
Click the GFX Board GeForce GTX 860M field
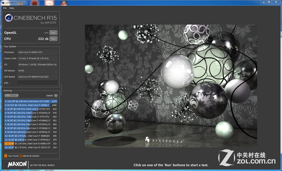[x=37, y=77]
